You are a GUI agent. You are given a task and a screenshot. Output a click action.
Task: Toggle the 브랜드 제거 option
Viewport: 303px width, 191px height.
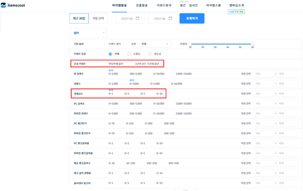tap(115, 44)
